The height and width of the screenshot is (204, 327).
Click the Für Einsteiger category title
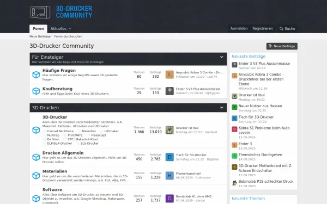tap(47, 57)
